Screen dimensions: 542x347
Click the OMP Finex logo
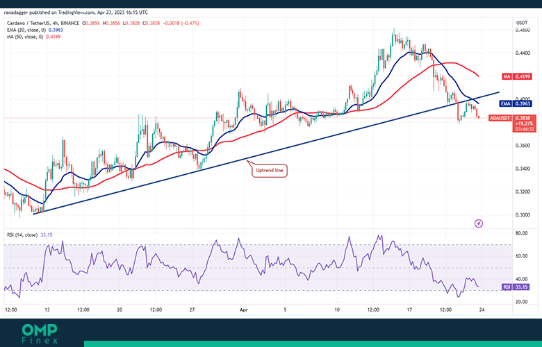pyautogui.click(x=40, y=334)
